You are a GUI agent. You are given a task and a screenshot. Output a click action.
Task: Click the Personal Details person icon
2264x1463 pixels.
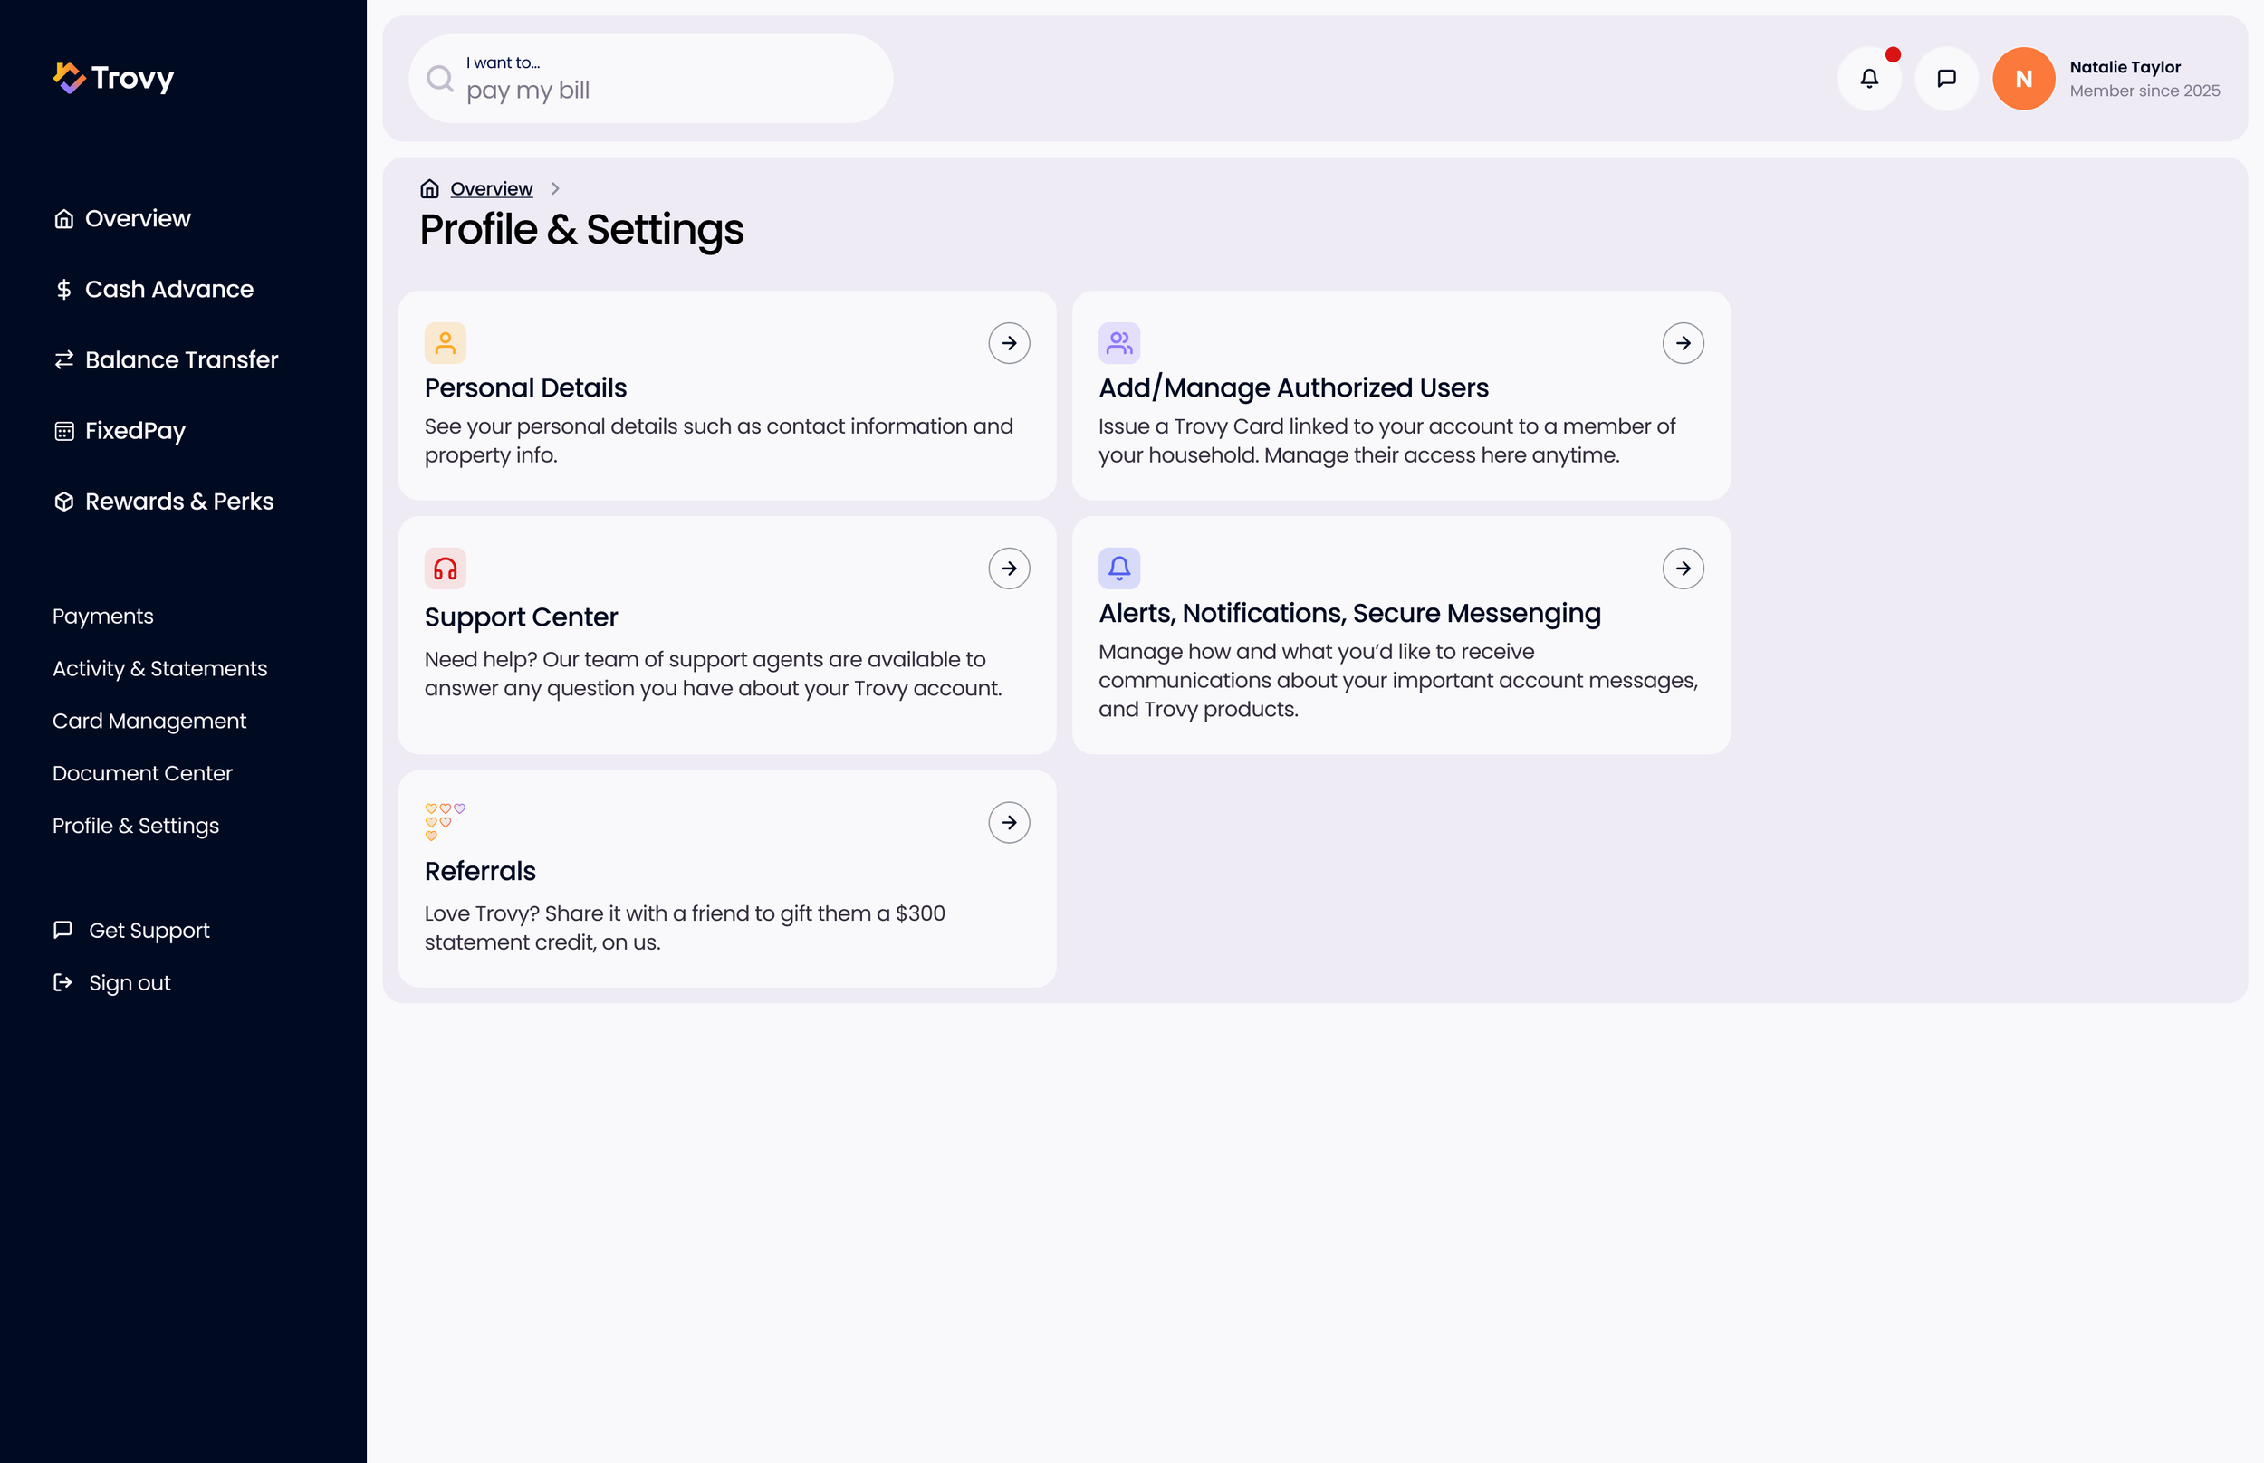[x=446, y=343]
